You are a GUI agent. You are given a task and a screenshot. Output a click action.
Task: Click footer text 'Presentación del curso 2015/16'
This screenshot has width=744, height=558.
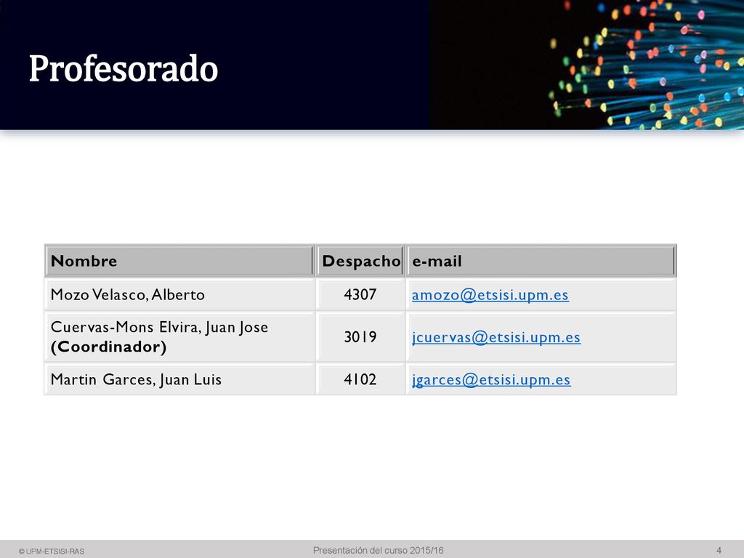[378, 551]
